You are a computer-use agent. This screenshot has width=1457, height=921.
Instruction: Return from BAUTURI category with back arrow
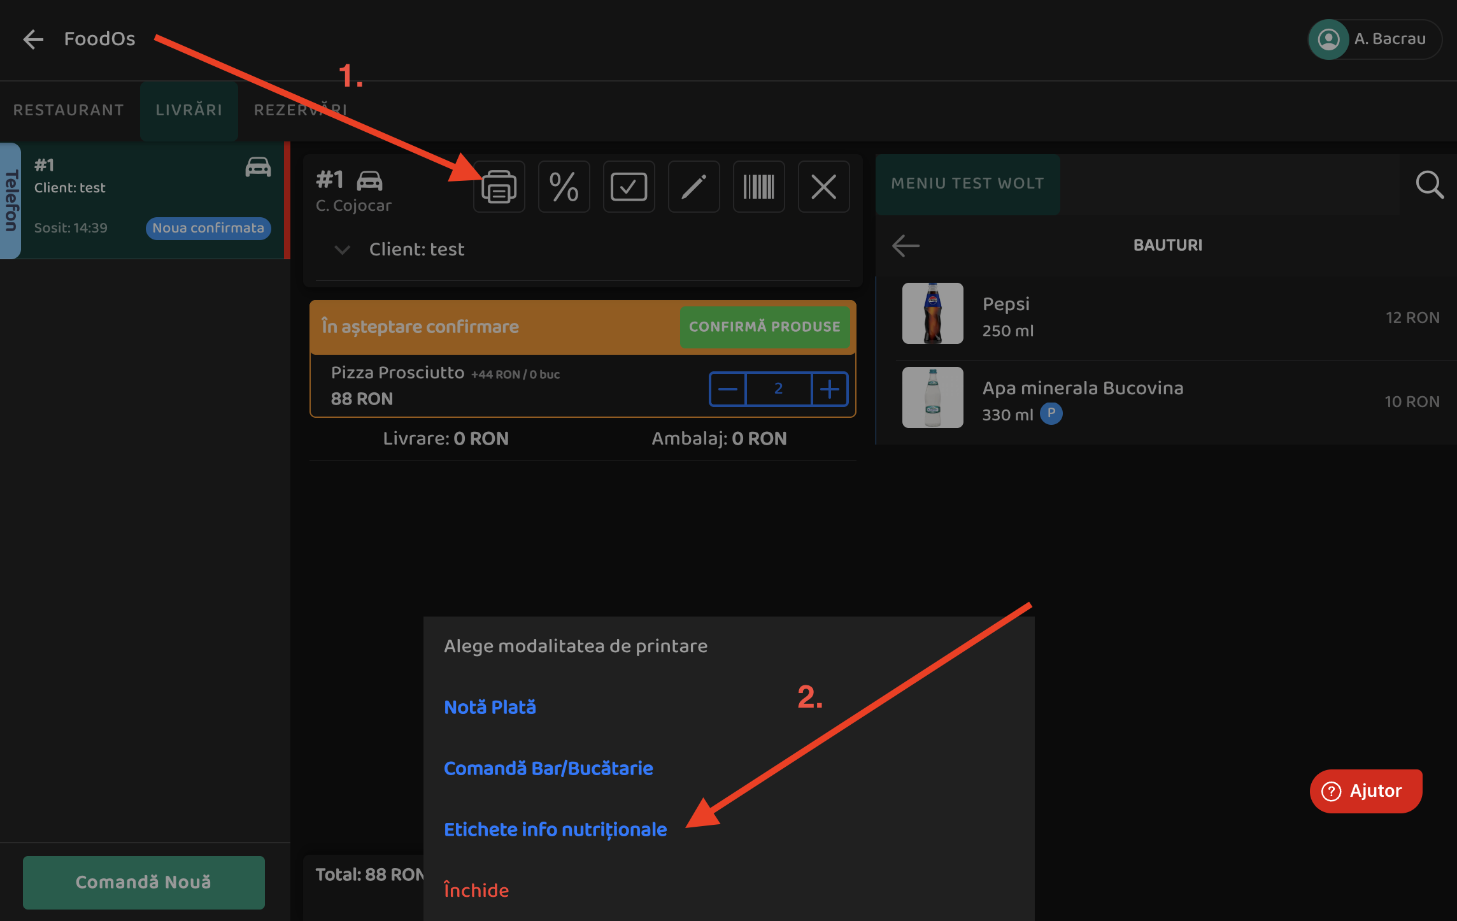[x=906, y=245]
